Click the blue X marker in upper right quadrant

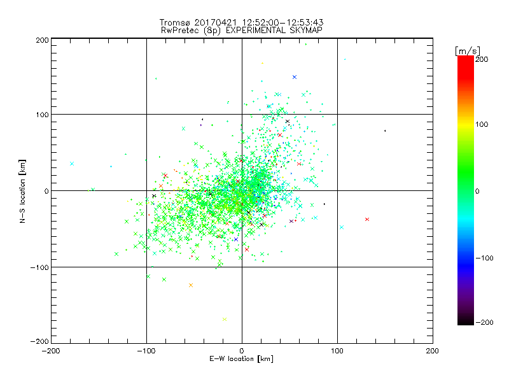pyautogui.click(x=295, y=77)
